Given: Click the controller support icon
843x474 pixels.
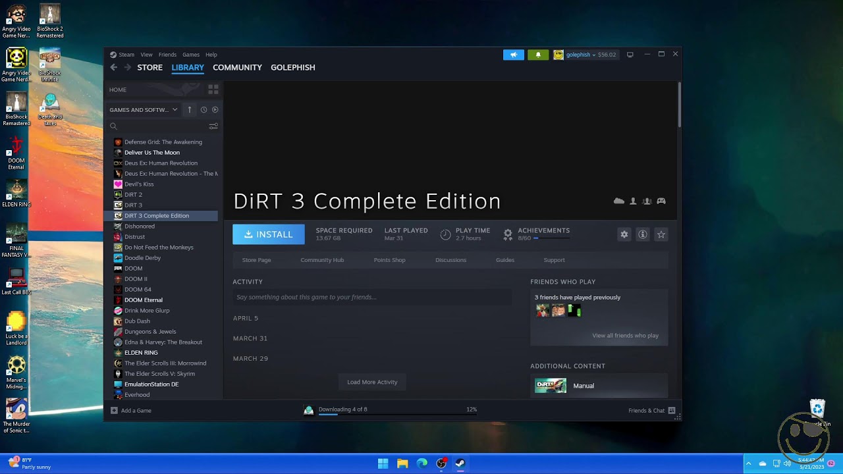Looking at the screenshot, I should [x=661, y=201].
